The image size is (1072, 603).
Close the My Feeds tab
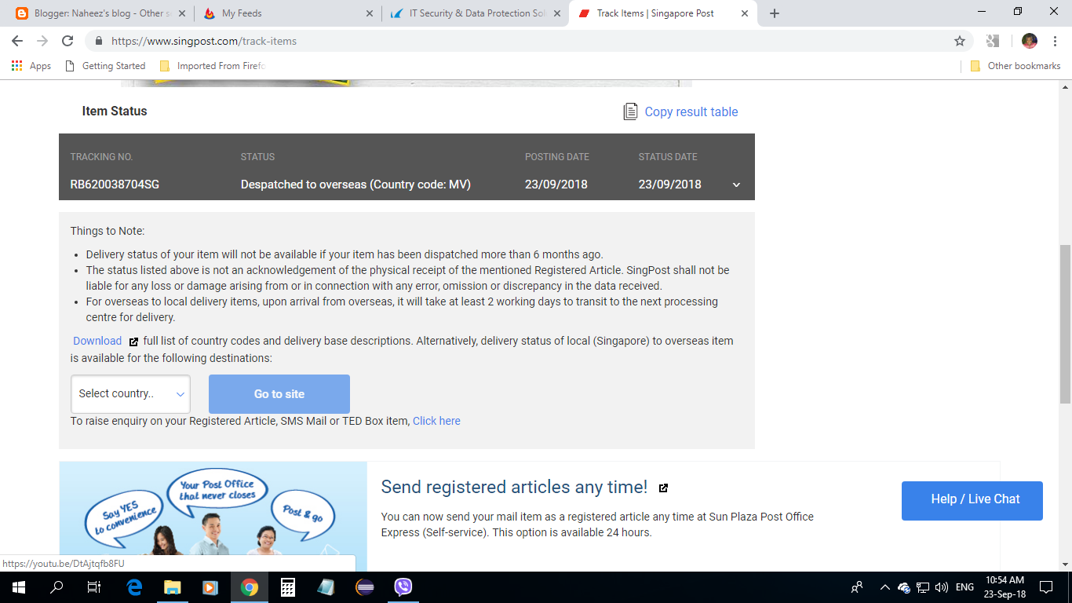[370, 13]
